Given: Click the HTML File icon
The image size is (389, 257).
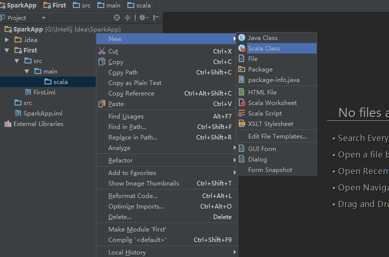Looking at the screenshot, I should [x=241, y=92].
